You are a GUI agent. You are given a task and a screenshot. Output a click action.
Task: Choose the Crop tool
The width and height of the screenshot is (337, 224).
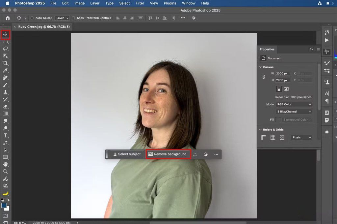[5, 63]
